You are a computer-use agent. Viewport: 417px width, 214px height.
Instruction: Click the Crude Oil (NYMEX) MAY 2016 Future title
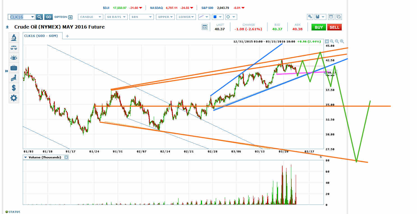tap(59, 27)
